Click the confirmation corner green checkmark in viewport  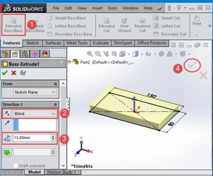click(192, 65)
